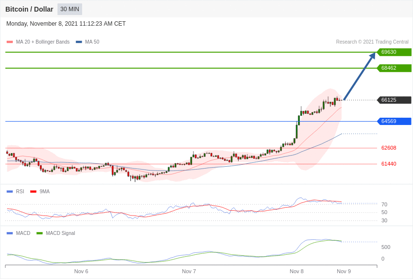Click the blue MA 50 legend swatch
The width and height of the screenshot is (413, 279).
pos(79,42)
